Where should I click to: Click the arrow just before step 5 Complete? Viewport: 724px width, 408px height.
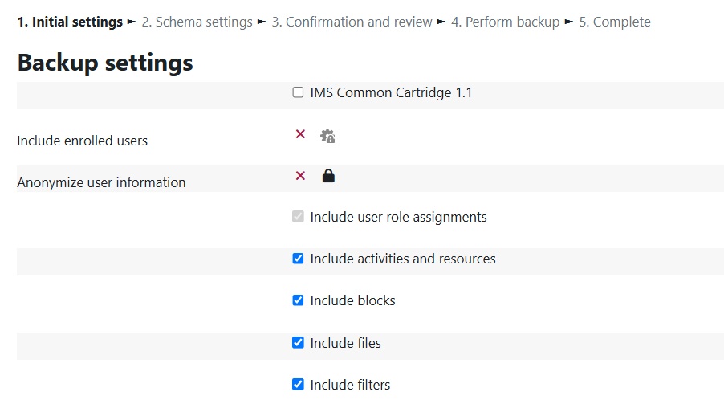[569, 22]
